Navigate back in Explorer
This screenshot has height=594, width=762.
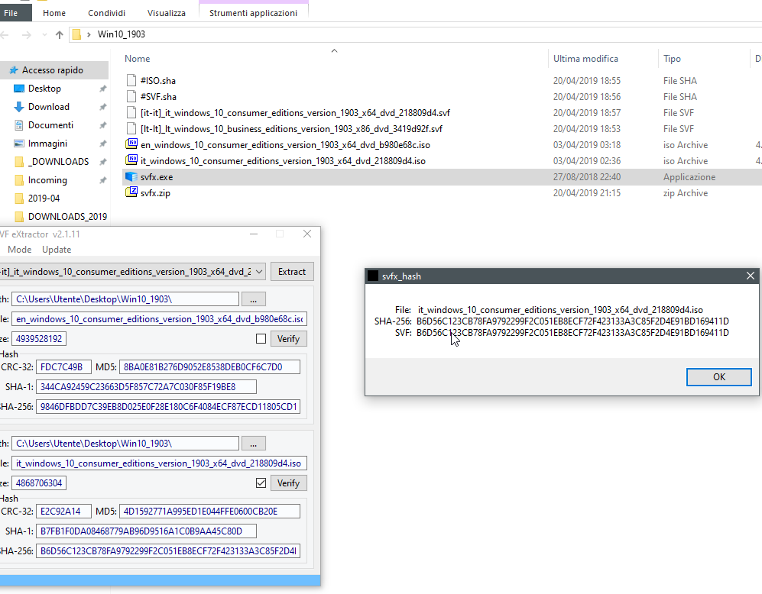5,34
